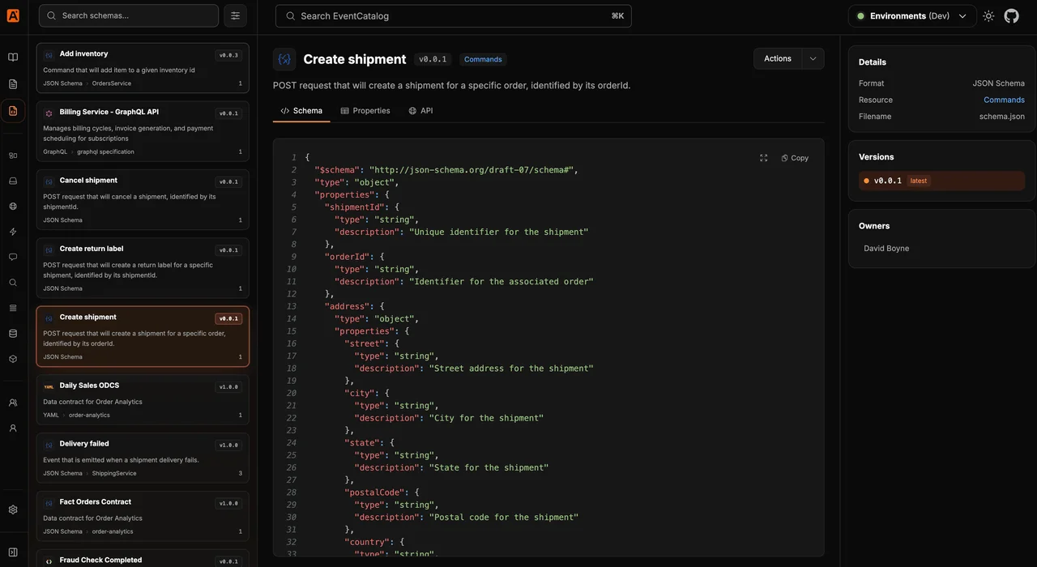Viewport: 1037px width, 567px height.
Task: Open the lightning bolt events icon
Action: (x=13, y=232)
